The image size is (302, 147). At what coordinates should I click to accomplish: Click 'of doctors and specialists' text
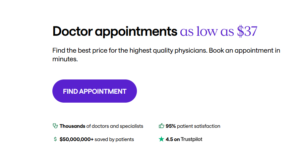pos(115,126)
